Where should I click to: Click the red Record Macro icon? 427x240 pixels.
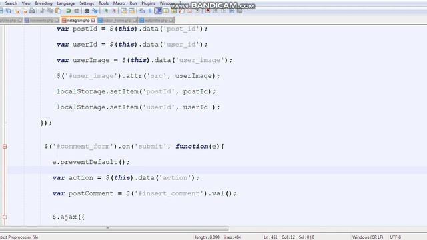tap(208, 11)
